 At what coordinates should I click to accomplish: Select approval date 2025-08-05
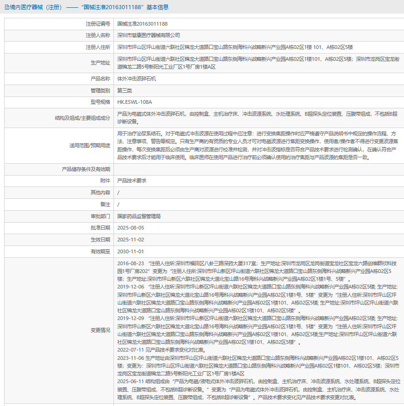pos(130,228)
